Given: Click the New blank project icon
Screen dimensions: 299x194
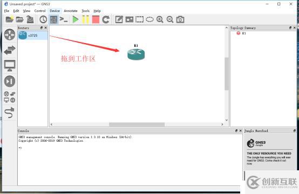Looking at the screenshot, I should pos(10,19).
